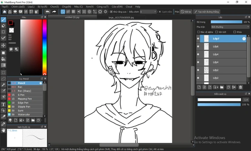Select the Divide (knife) tool
Viewport: 251px width, 151px height.
coord(3,117)
